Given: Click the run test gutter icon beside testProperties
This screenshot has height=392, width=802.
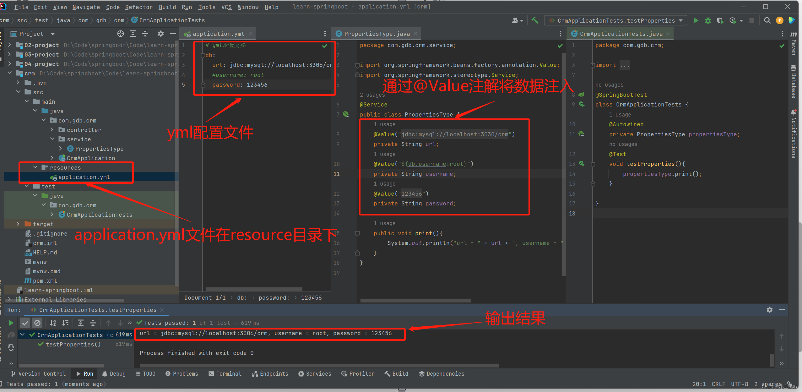Looking at the screenshot, I should tap(582, 164).
